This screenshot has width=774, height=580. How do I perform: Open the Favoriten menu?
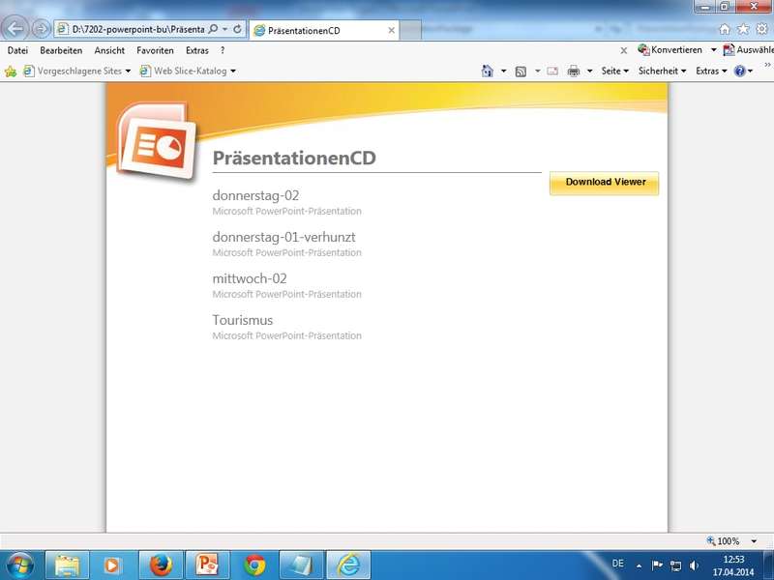pyautogui.click(x=155, y=50)
